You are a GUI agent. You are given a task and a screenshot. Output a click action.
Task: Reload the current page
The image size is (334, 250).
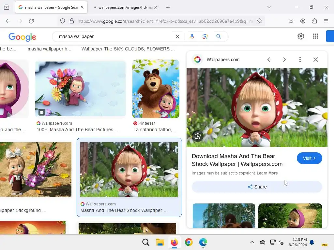point(31,21)
